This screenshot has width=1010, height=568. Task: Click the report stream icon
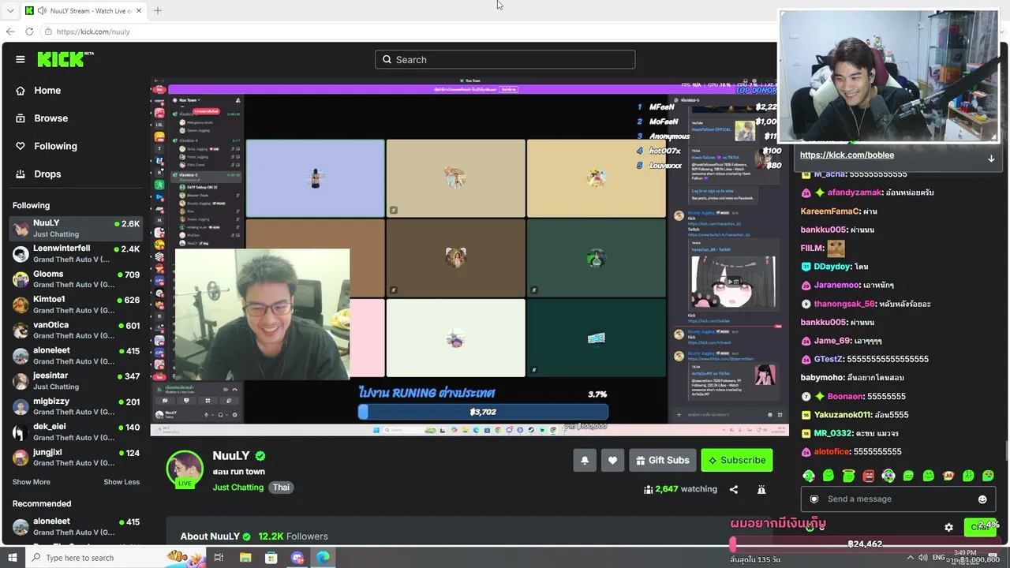[761, 489]
